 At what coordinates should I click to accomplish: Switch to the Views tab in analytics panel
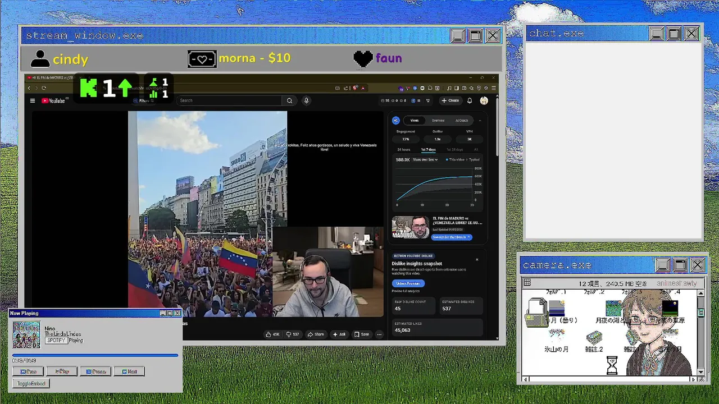click(414, 120)
